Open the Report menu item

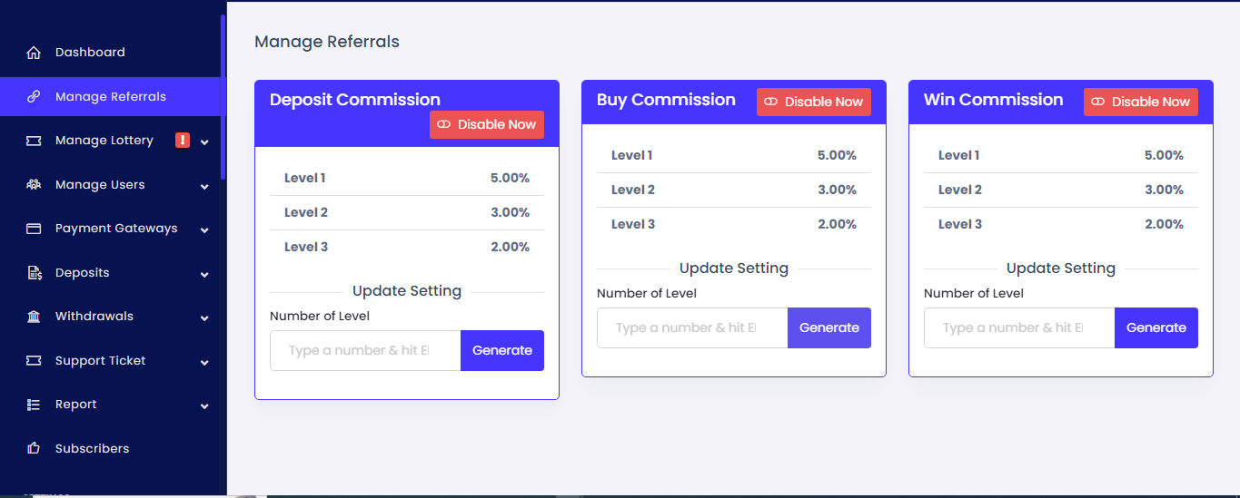(76, 405)
